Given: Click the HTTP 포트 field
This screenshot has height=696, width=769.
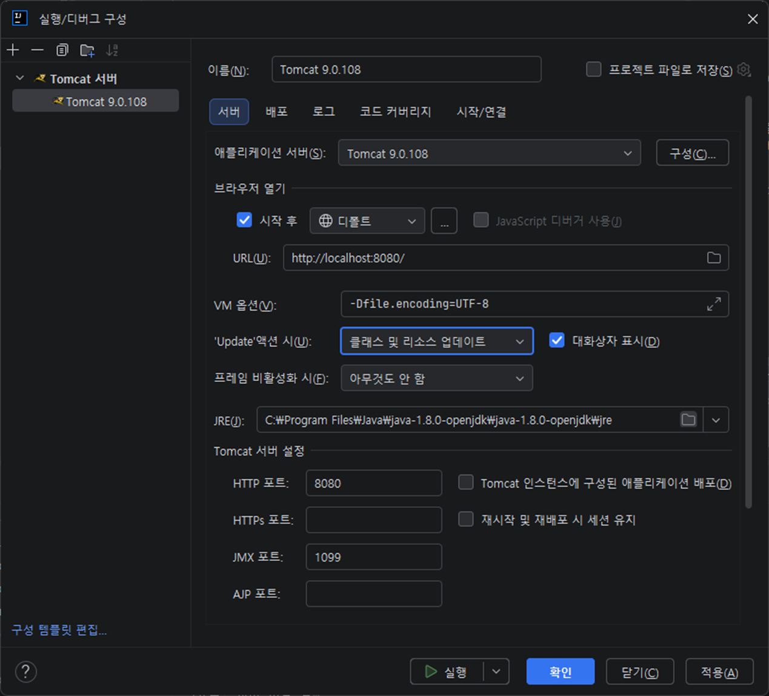Looking at the screenshot, I should click(374, 483).
